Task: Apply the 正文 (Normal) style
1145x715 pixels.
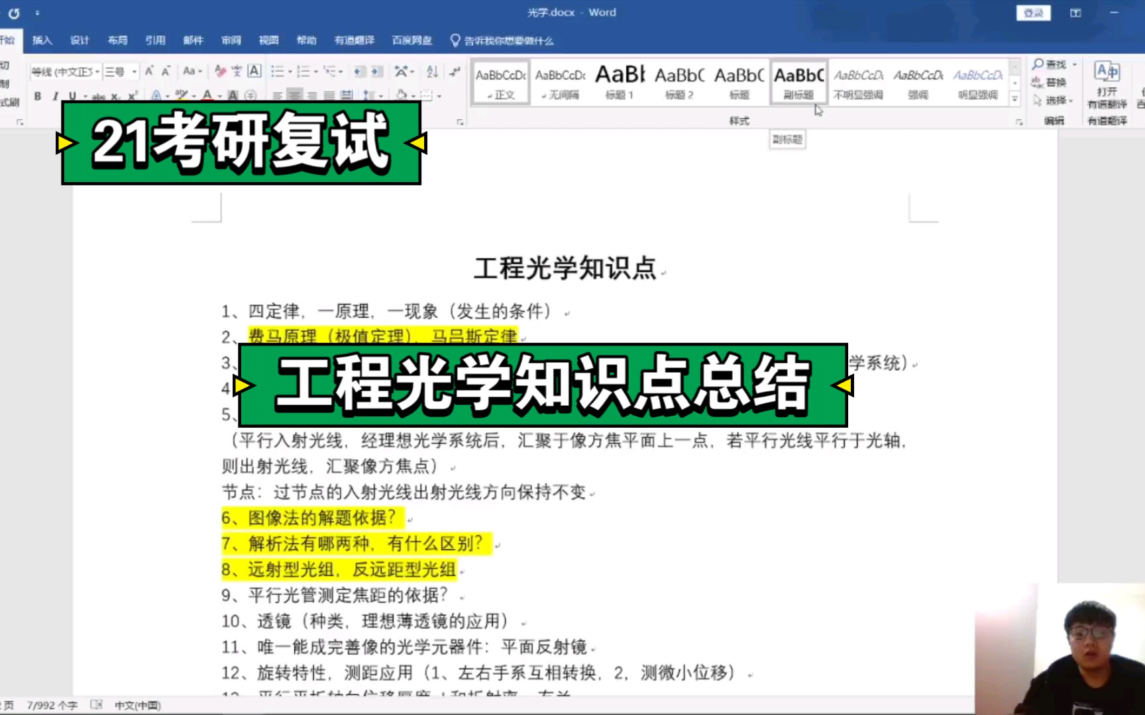Action: pos(501,83)
